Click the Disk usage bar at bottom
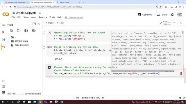 [18, 94]
